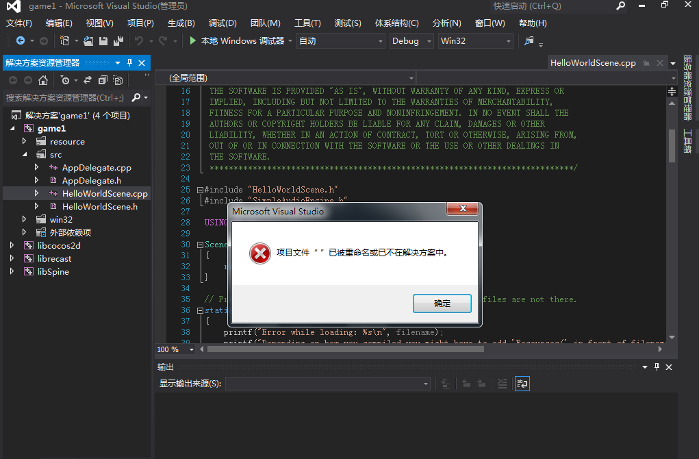Click the editor horizontal scrollbar thumb
Viewport: 699px width, 459px height.
coord(346,349)
